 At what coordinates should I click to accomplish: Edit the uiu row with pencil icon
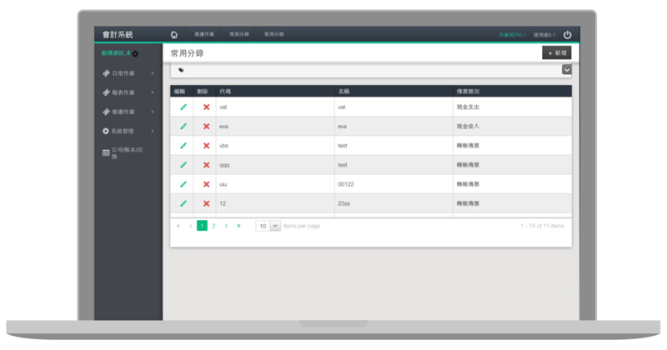[183, 184]
